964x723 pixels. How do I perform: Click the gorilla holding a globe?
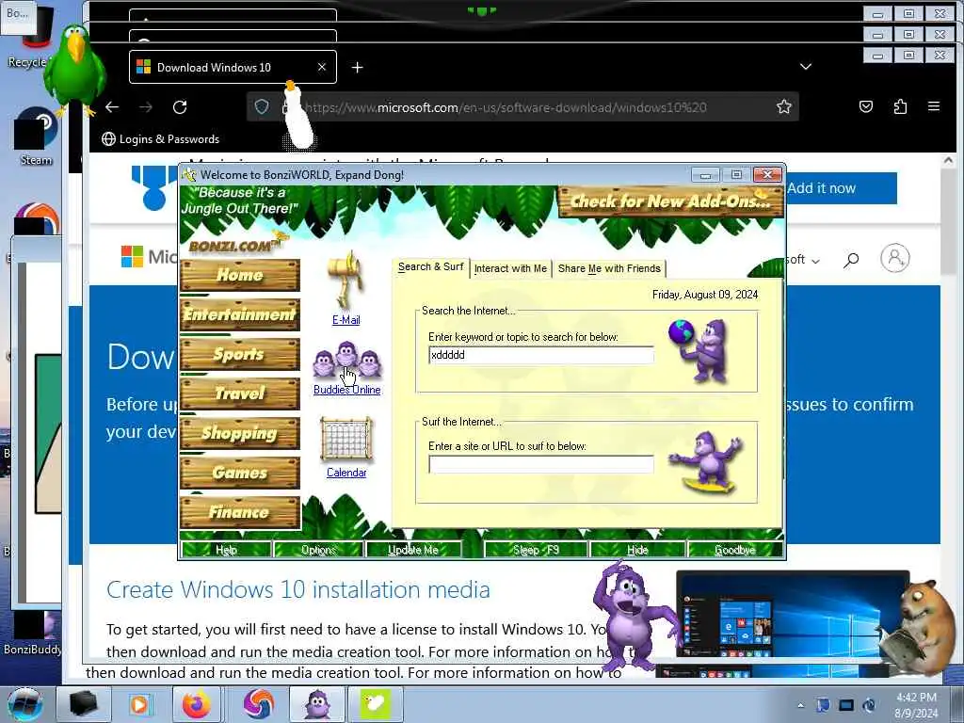tap(699, 351)
